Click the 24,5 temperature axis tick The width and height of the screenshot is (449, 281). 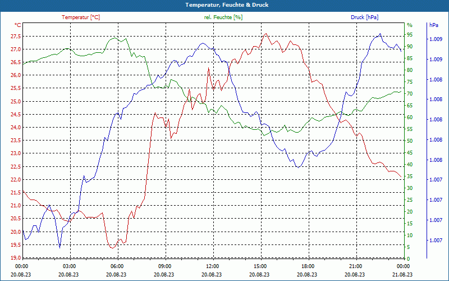(x=16, y=115)
